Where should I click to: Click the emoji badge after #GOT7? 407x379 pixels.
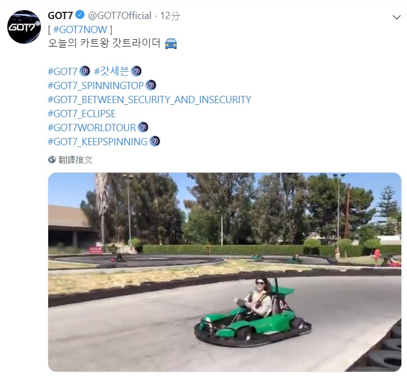coord(84,71)
